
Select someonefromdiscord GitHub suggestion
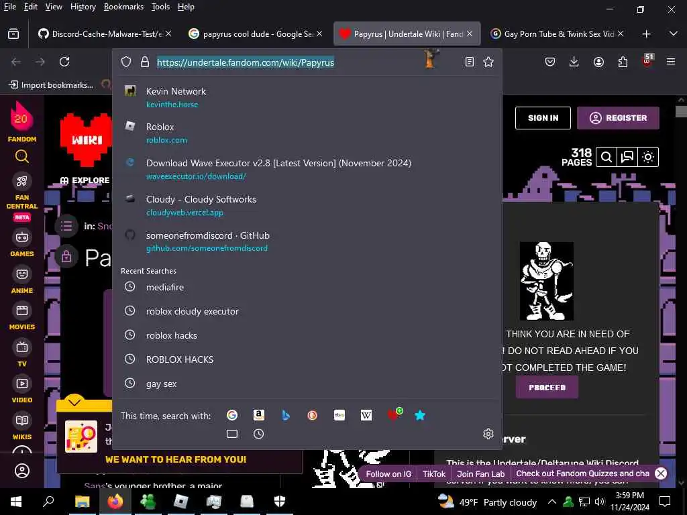(307, 241)
